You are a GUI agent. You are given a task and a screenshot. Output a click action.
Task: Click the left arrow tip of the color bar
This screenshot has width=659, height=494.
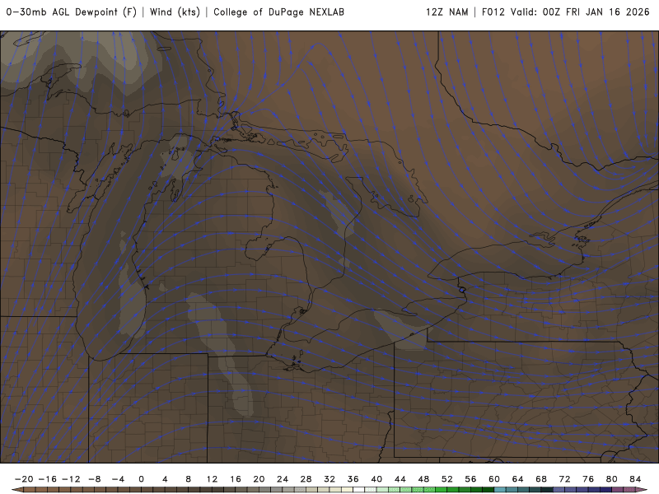16,490
